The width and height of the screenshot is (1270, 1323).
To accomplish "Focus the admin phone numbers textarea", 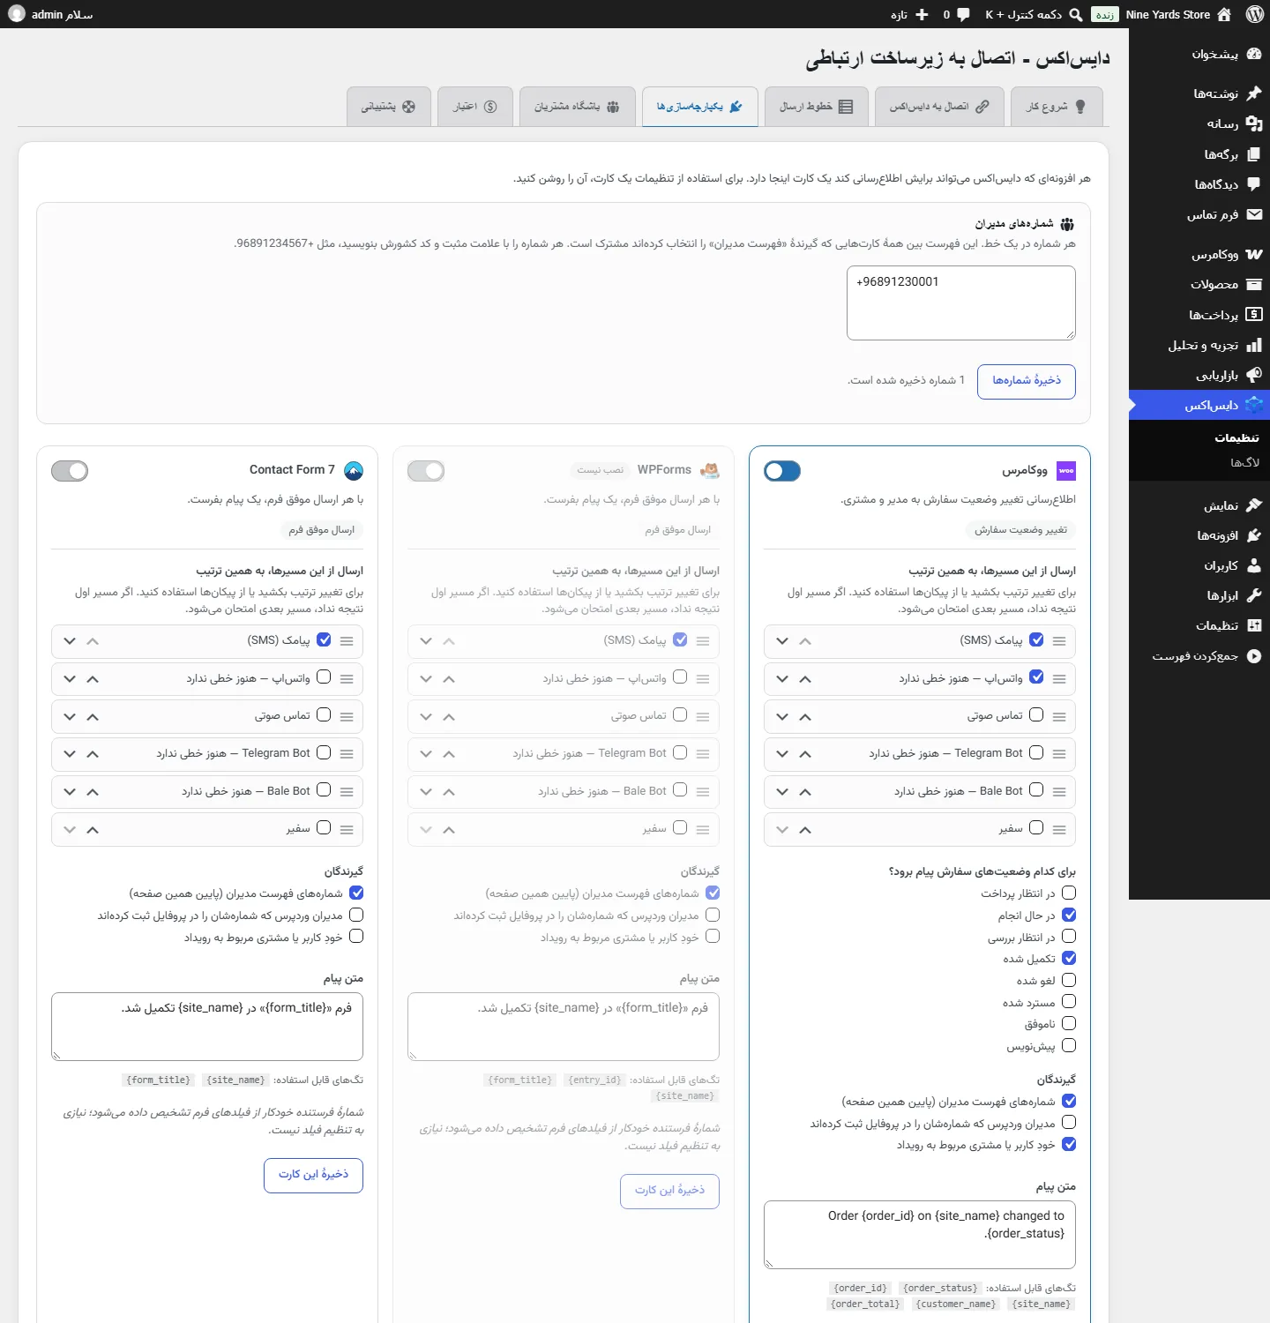I will (x=961, y=303).
